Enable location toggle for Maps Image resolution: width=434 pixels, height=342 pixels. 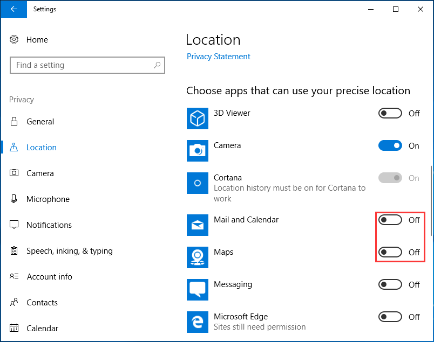[x=390, y=252]
